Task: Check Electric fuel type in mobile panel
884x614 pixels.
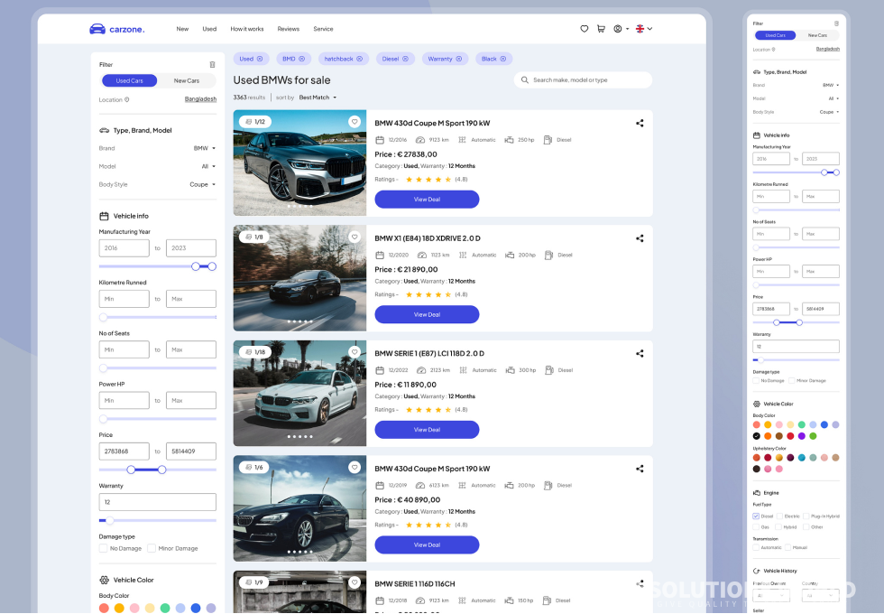Action: 779,516
